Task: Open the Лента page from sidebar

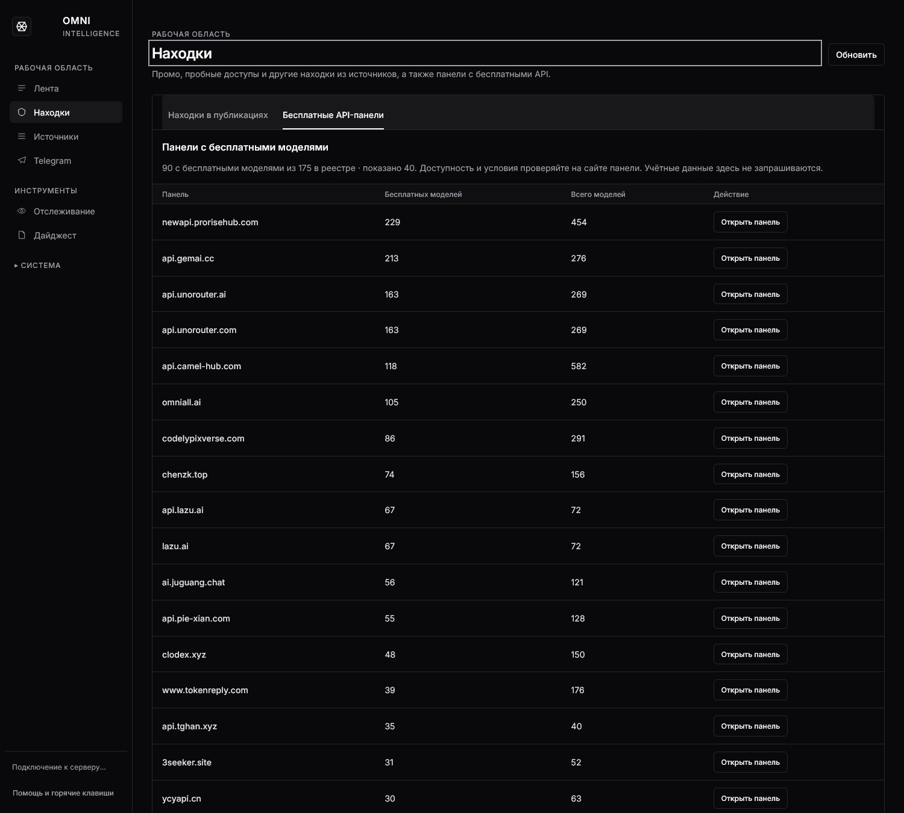Action: [66, 89]
